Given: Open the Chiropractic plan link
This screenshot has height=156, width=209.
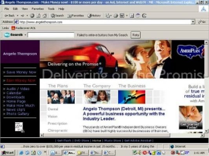Looking at the screenshot, I should tap(58, 131).
